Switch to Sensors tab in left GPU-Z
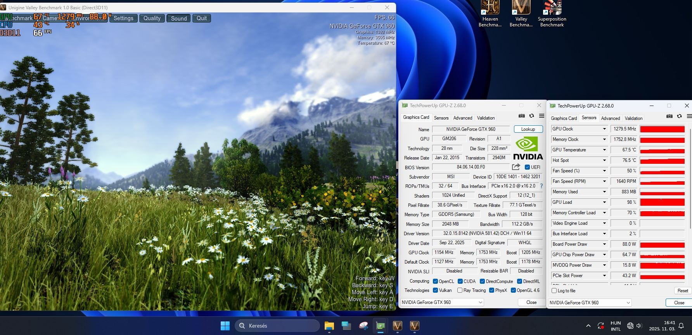This screenshot has height=335, width=692. (441, 118)
